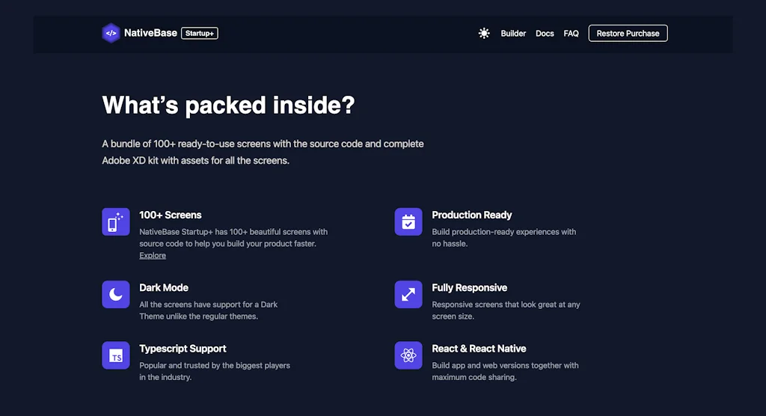Click 'NativeBase Startup+ has 100+ beautiful screens' text
Viewport: 766px width, 416px height.
tap(233, 238)
